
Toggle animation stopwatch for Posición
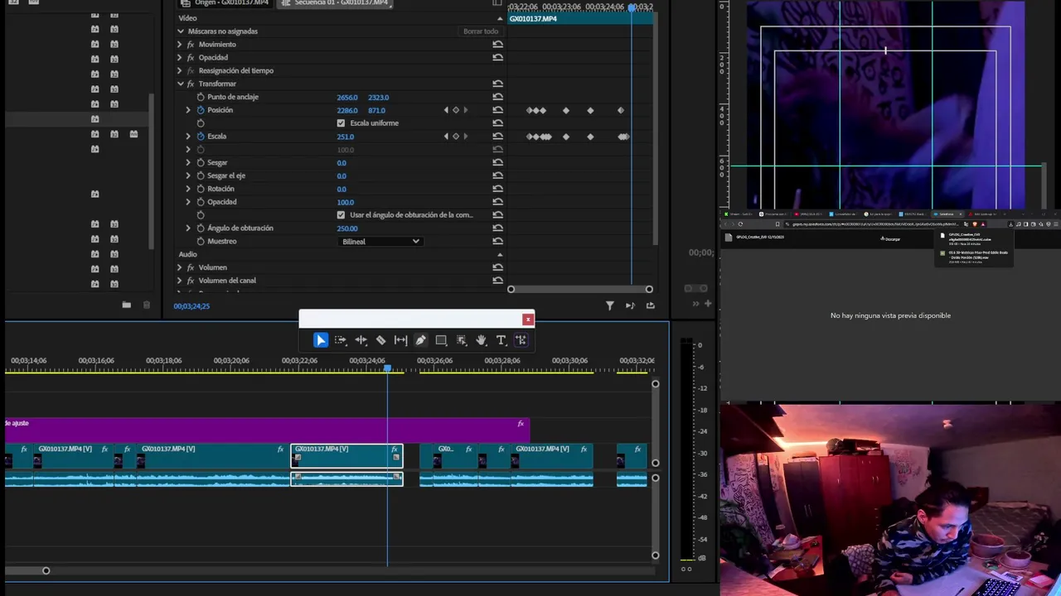tap(201, 110)
